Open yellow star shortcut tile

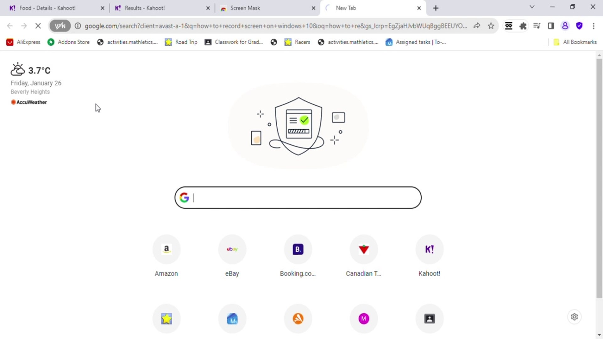(x=166, y=319)
